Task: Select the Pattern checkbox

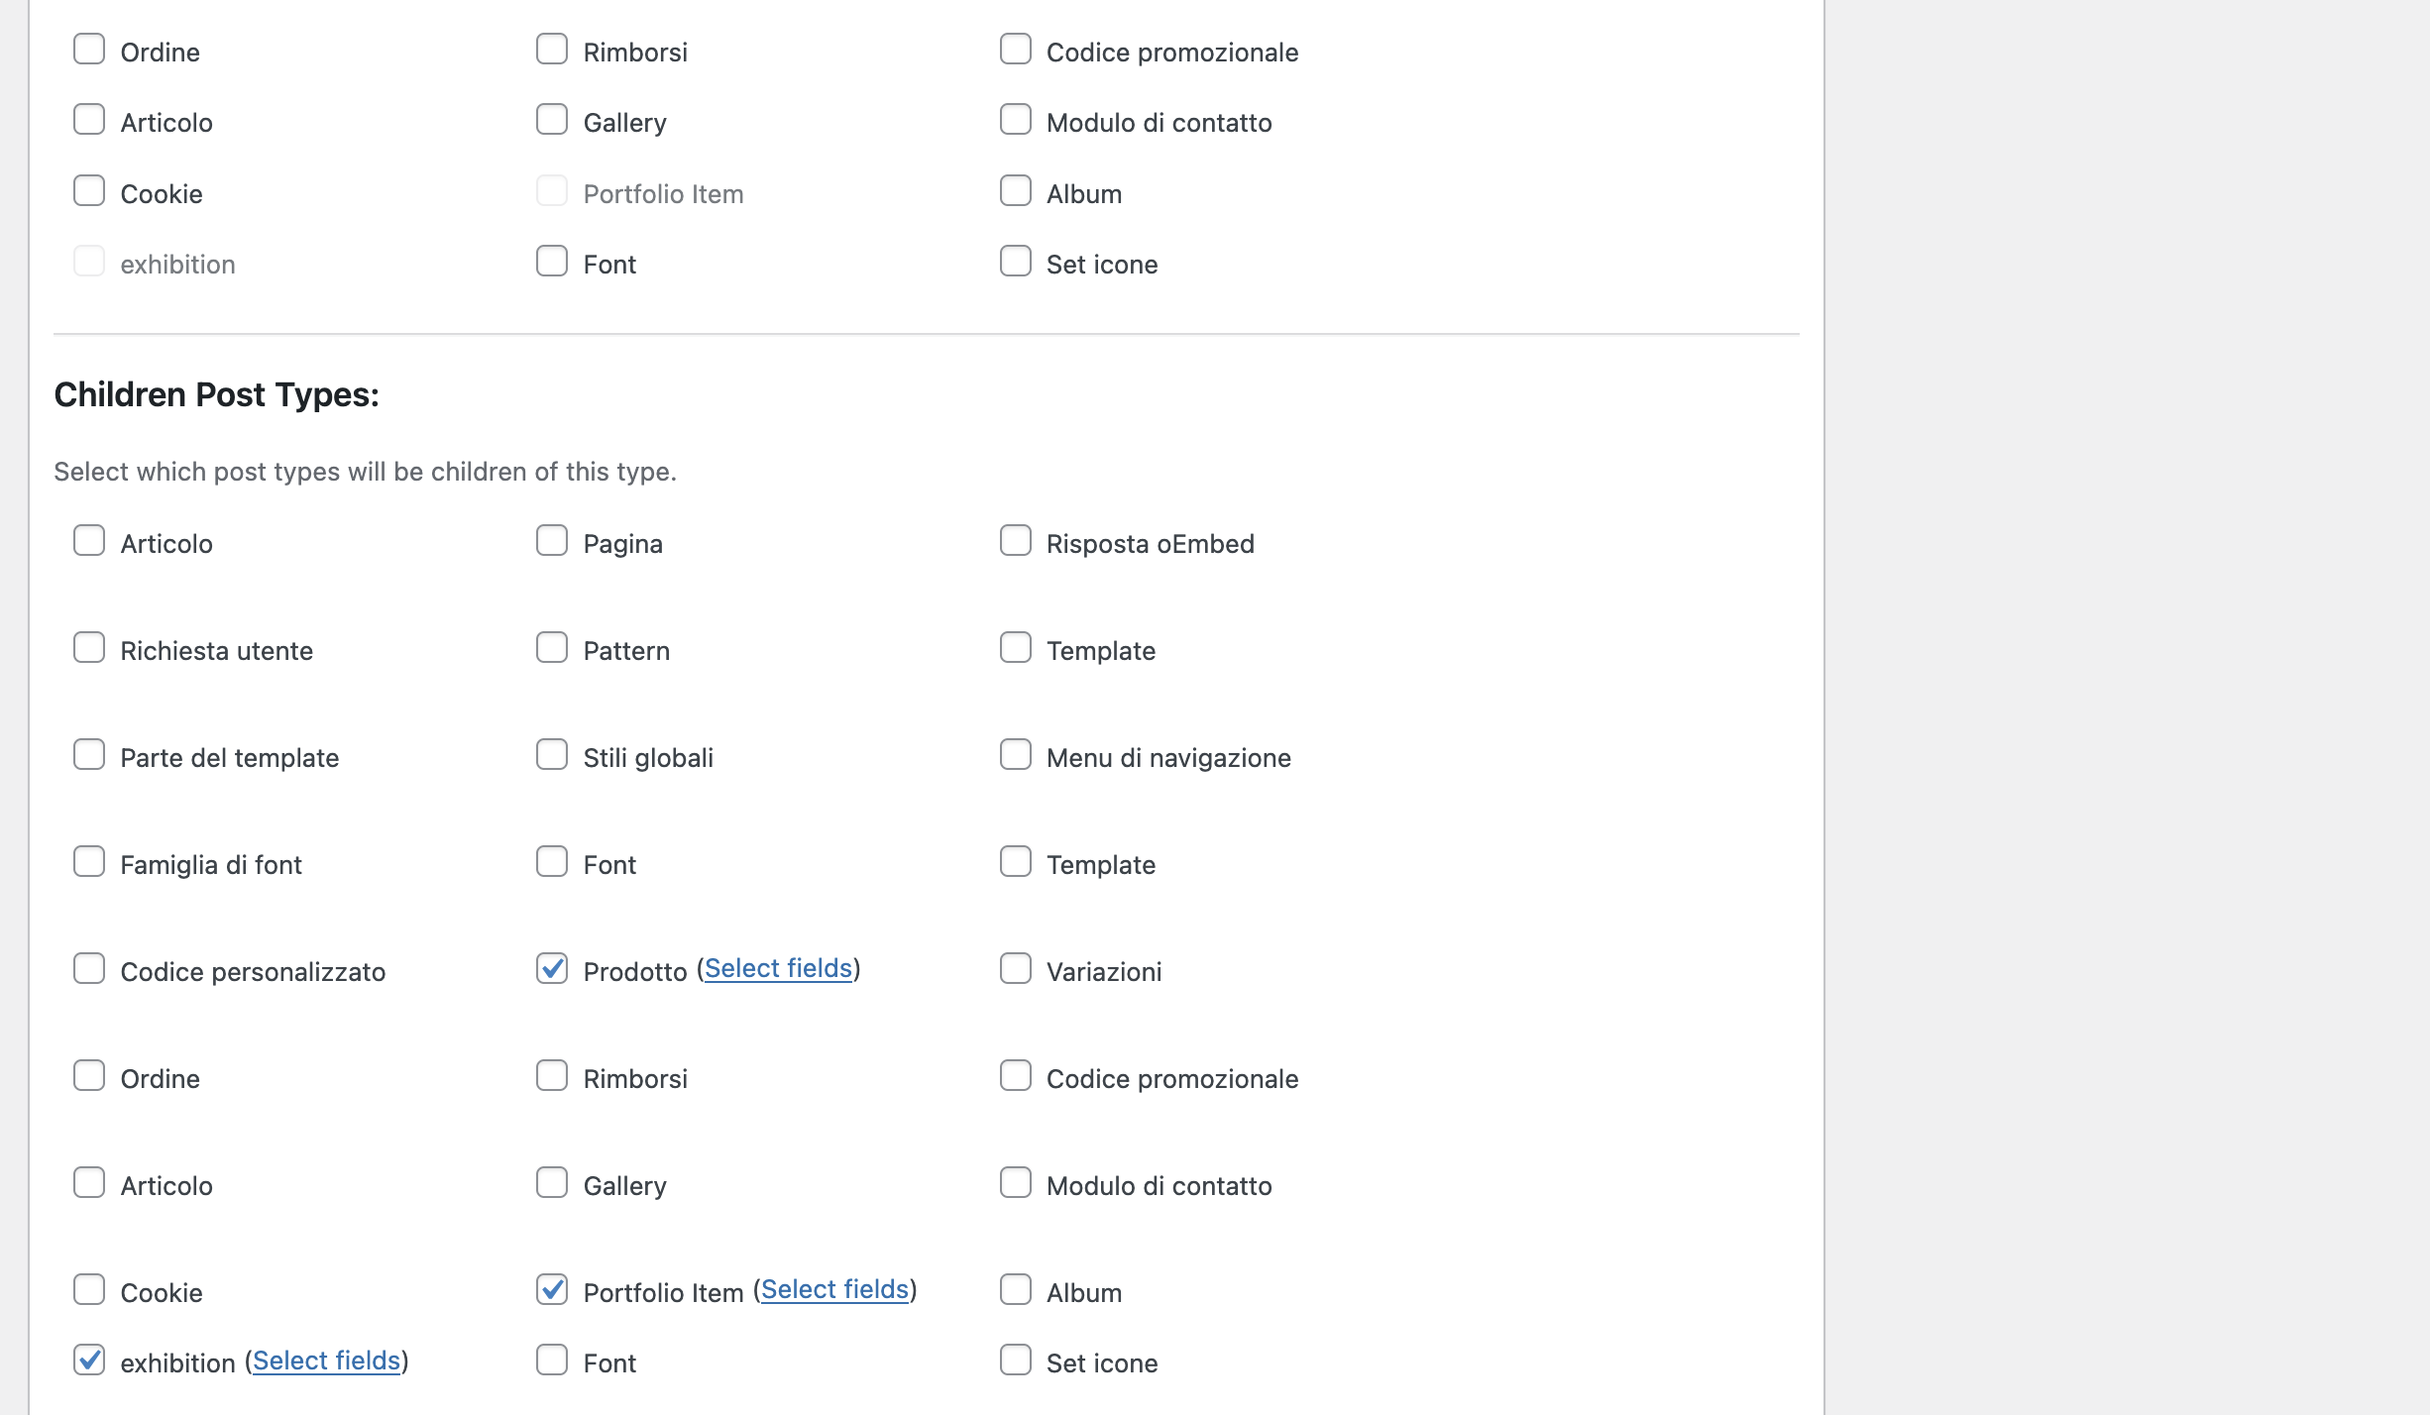Action: click(552, 648)
